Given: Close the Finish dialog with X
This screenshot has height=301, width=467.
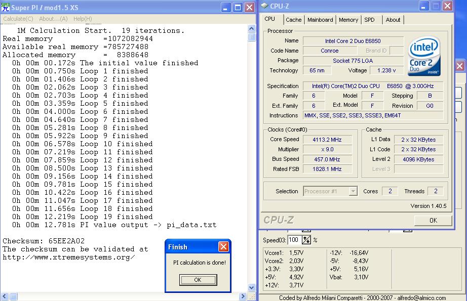Looking at the screenshot, I should point(223,246).
